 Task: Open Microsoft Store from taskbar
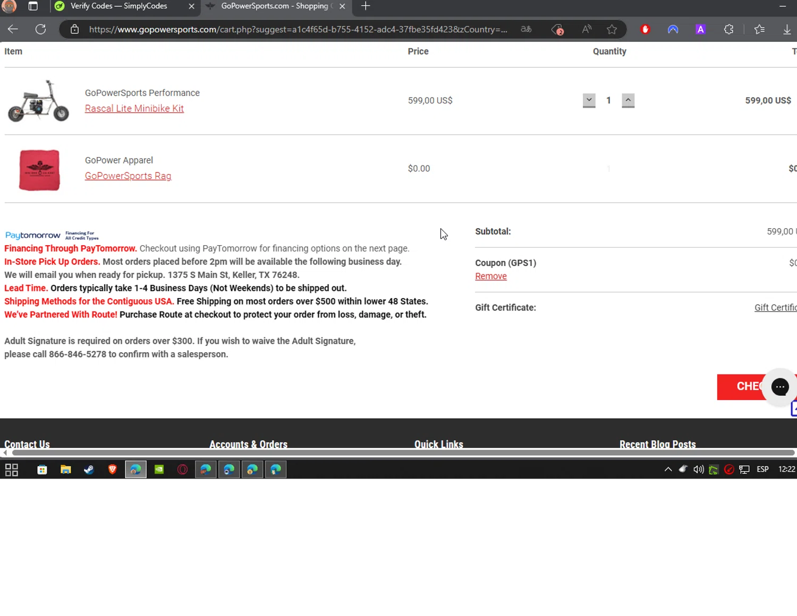click(42, 470)
